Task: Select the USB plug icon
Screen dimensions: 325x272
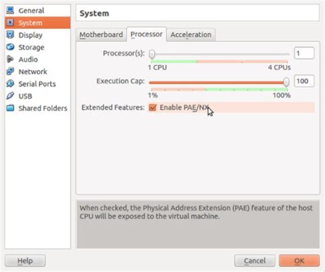Action: [x=10, y=96]
